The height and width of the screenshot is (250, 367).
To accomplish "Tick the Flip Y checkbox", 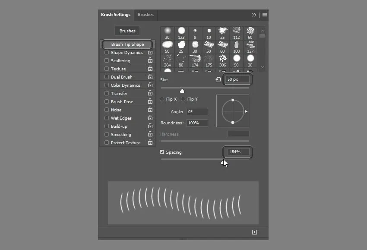I will [x=183, y=99].
